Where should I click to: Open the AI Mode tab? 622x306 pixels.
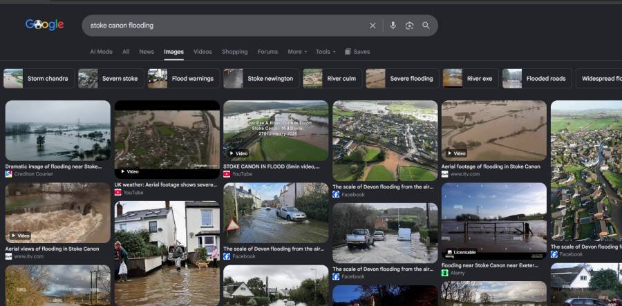[101, 52]
